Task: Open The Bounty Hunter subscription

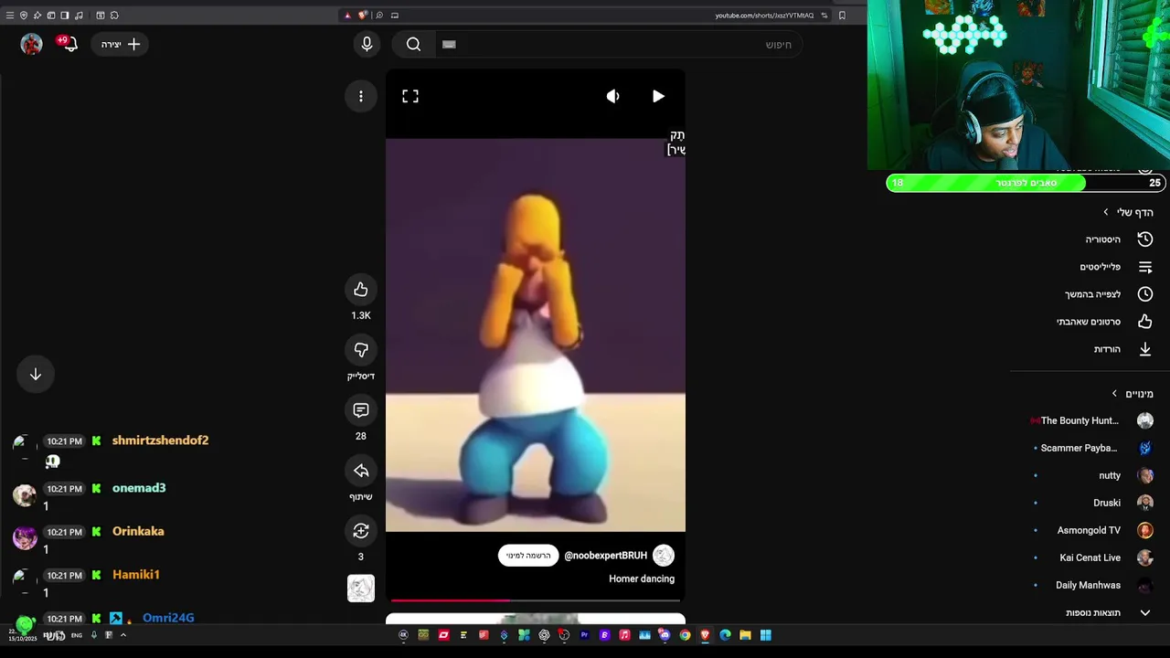Action: click(1091, 420)
